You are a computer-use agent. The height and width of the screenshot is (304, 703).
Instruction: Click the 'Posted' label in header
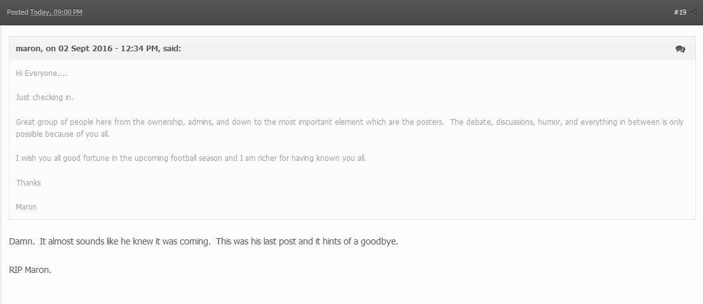point(18,12)
